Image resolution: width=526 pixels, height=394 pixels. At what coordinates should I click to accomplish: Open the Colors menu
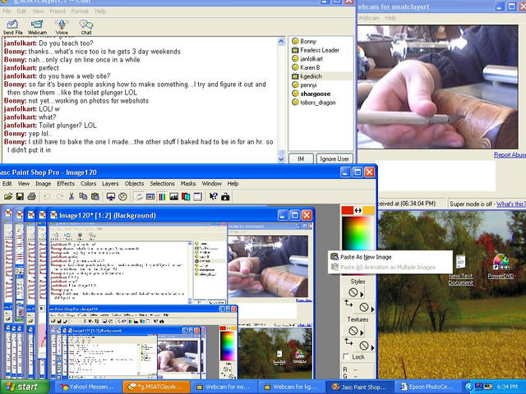[x=88, y=184]
